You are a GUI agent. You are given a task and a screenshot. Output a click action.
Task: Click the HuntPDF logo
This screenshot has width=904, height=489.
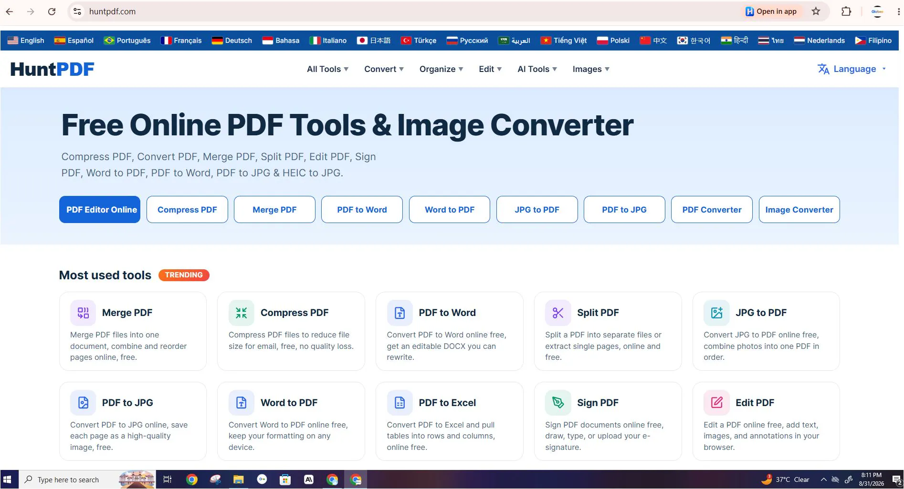coord(53,69)
